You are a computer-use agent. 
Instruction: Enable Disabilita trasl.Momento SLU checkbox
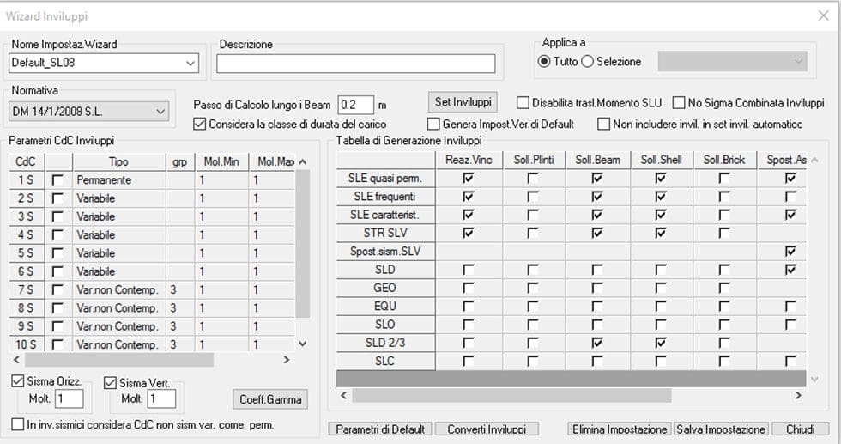click(523, 103)
